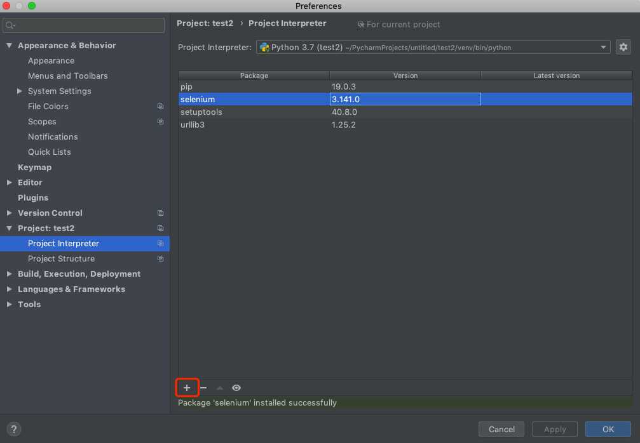Click the Apply button
Viewport: 640px width, 443px height.
555,429
